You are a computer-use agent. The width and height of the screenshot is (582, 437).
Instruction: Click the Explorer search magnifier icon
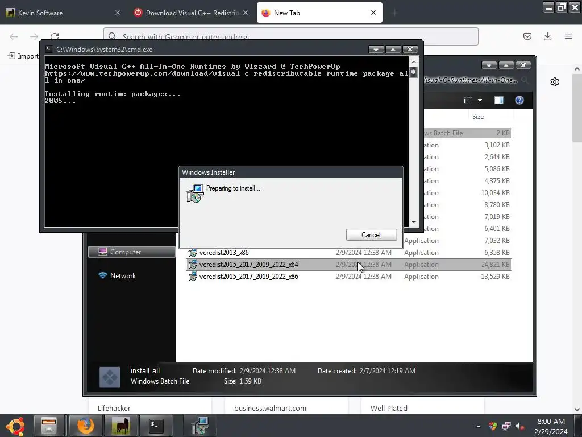(525, 80)
